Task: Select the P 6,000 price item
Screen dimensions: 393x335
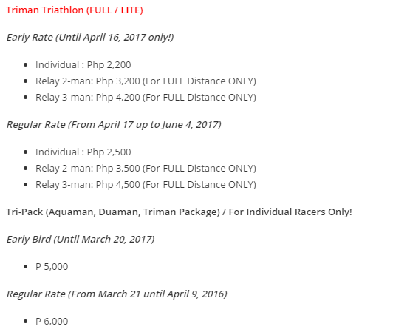Action: click(x=52, y=322)
